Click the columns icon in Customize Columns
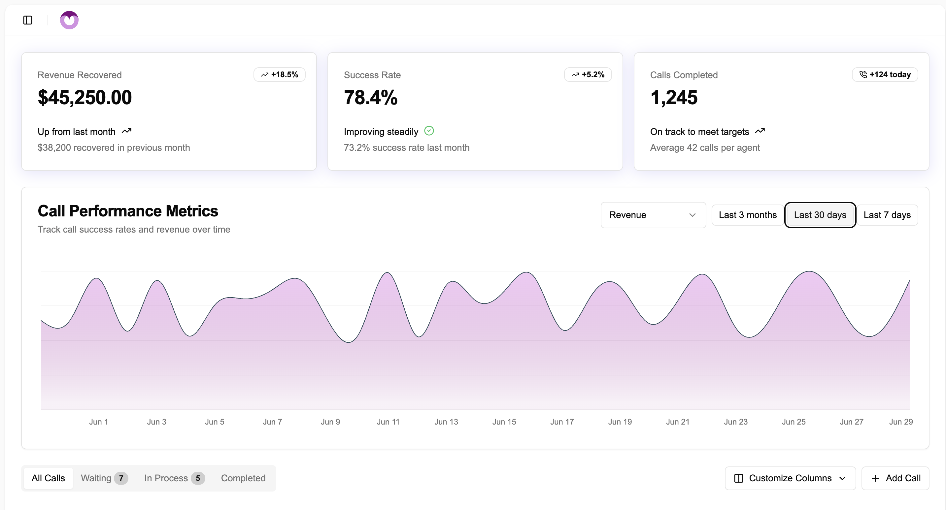This screenshot has width=946, height=510. [x=739, y=478]
